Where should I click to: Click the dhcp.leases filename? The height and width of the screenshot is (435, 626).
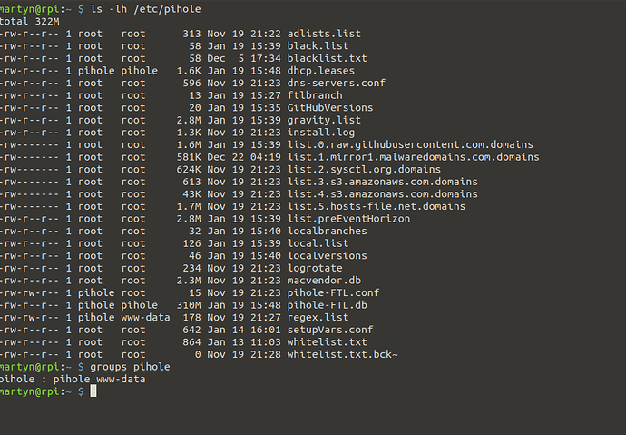tap(320, 71)
